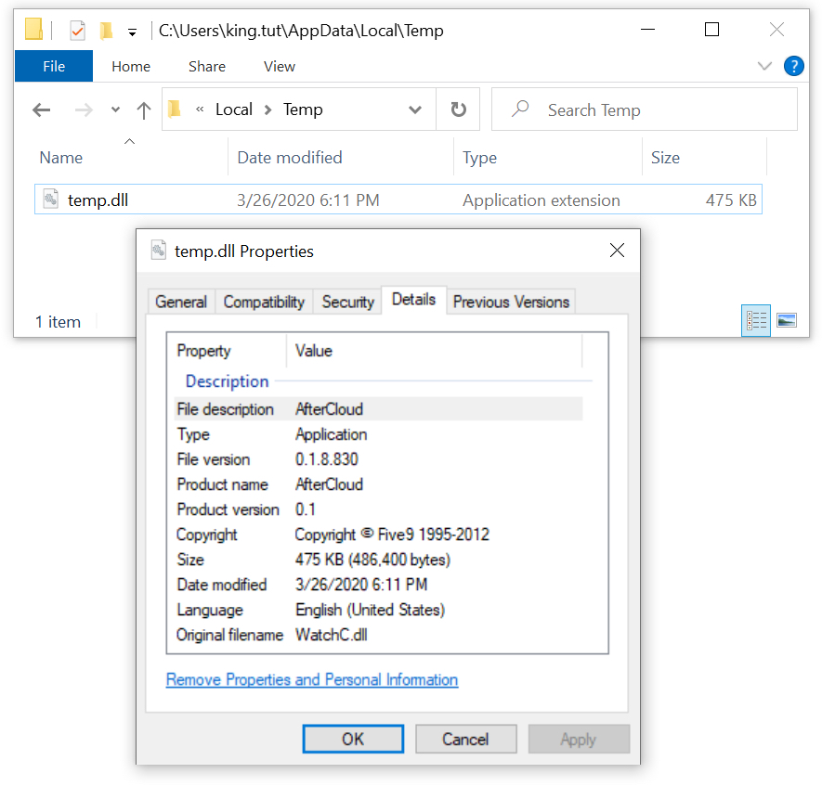Go forward with the right arrow
The image size is (822, 786).
tap(84, 110)
